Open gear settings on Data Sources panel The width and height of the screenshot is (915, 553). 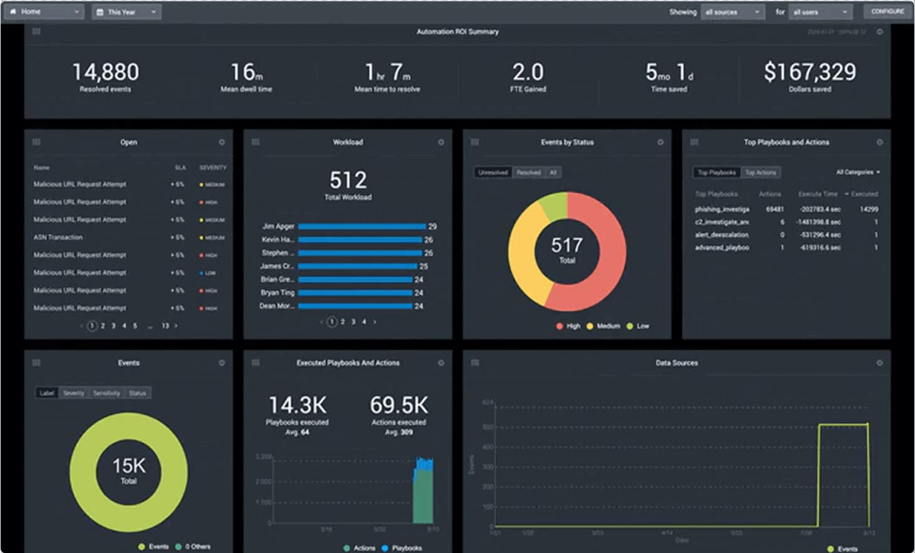880,363
